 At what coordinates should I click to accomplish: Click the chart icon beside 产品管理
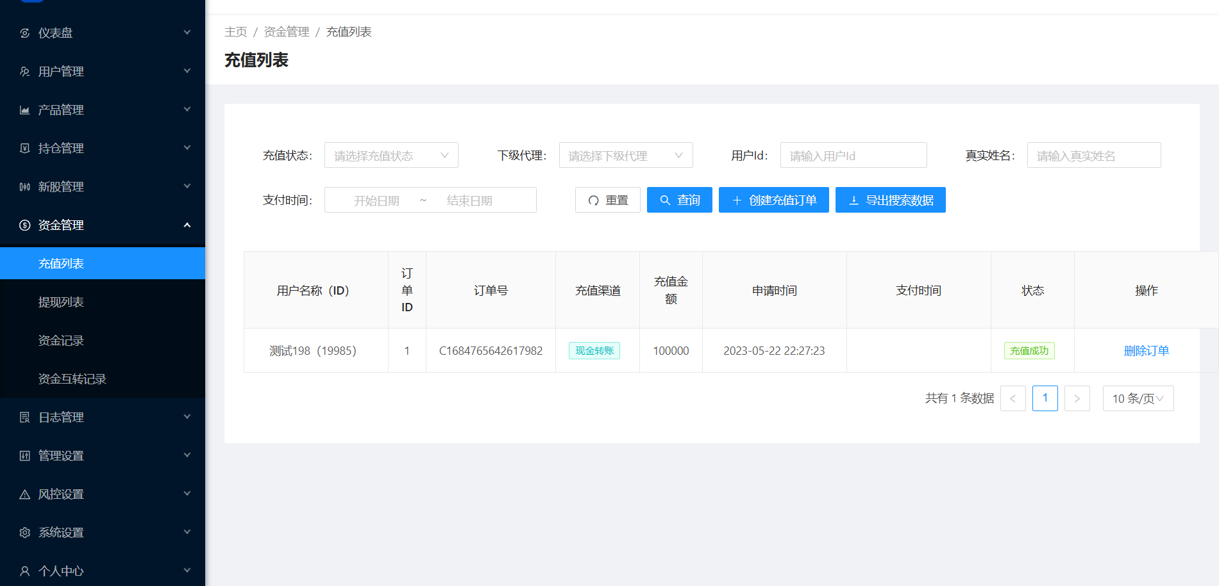click(25, 110)
